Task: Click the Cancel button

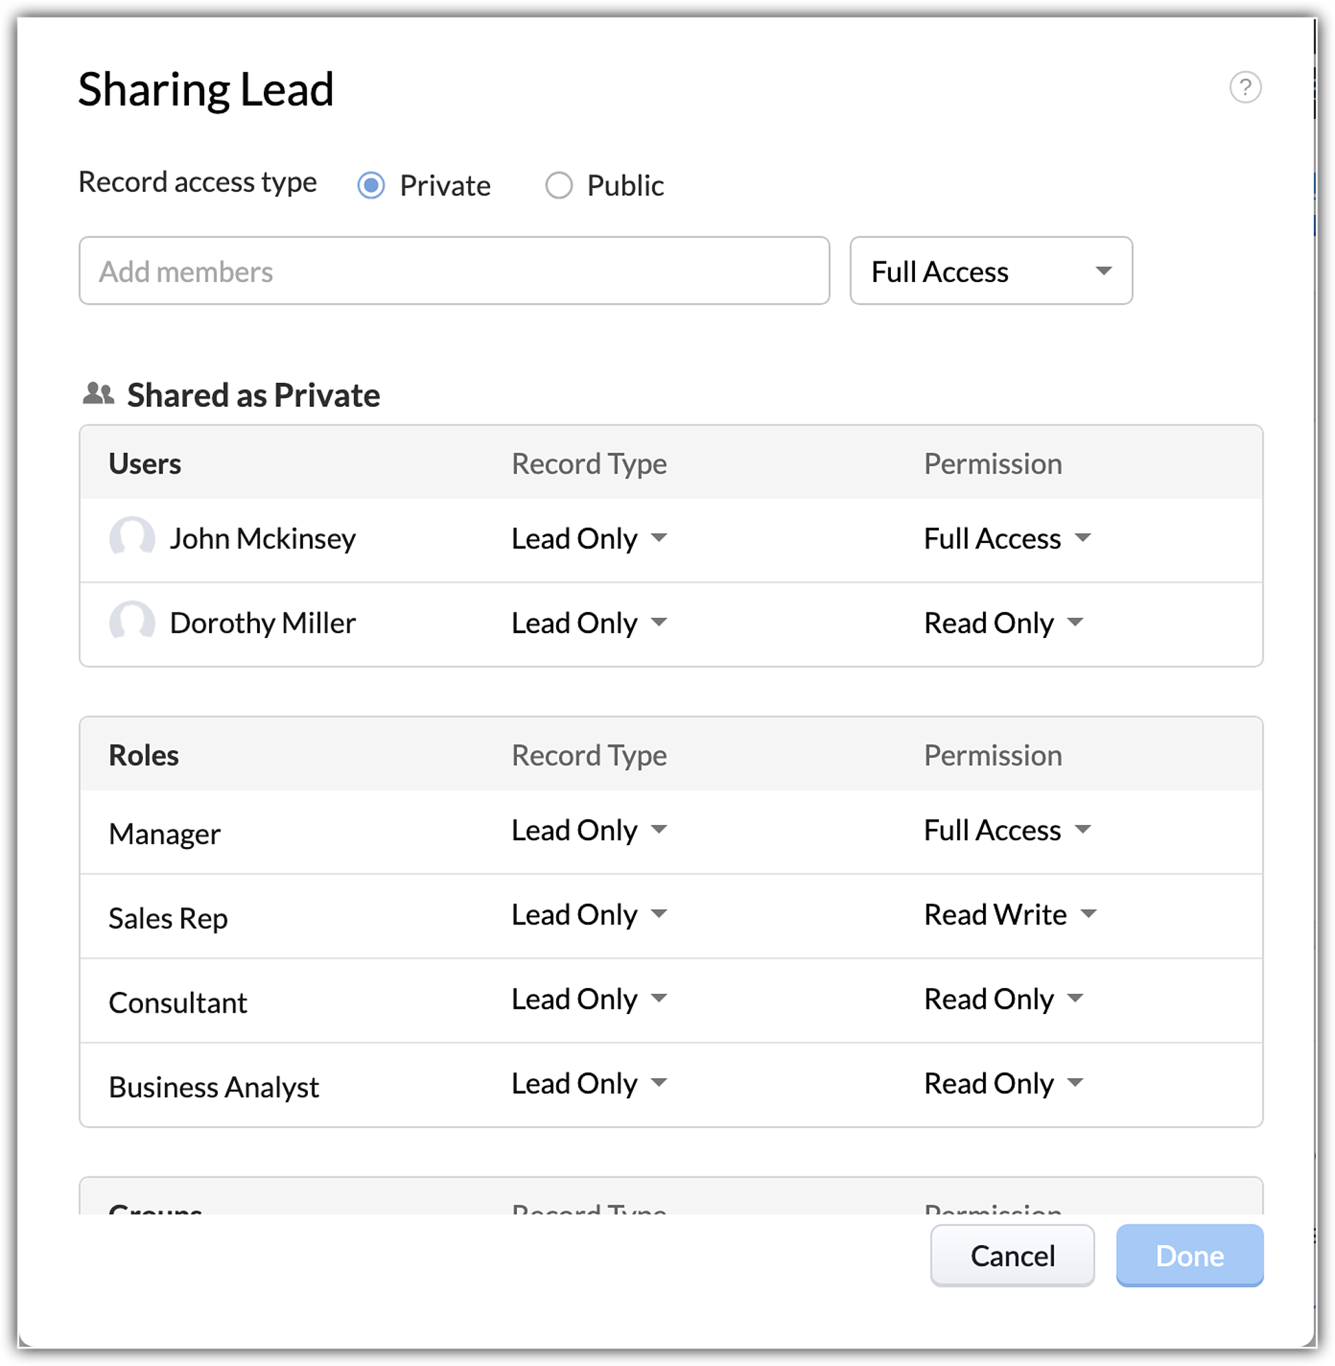Action: coord(1012,1255)
